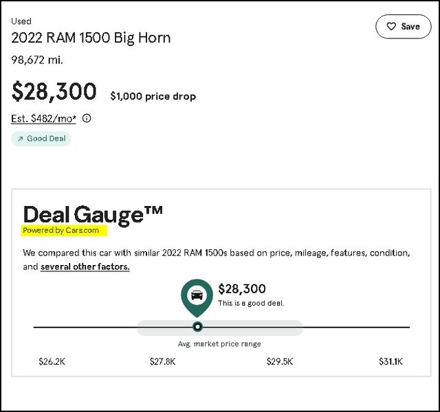Open the Est. $482/mo payment link
Viewport: 440px width, 412px height.
(x=43, y=119)
